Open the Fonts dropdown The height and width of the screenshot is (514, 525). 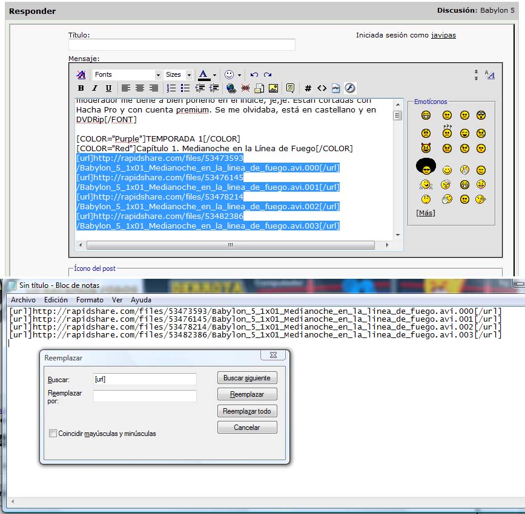pyautogui.click(x=127, y=74)
